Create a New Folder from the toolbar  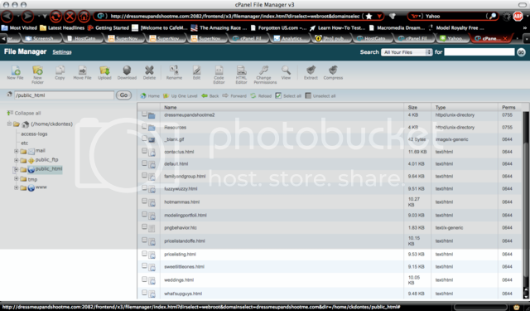[x=37, y=75]
